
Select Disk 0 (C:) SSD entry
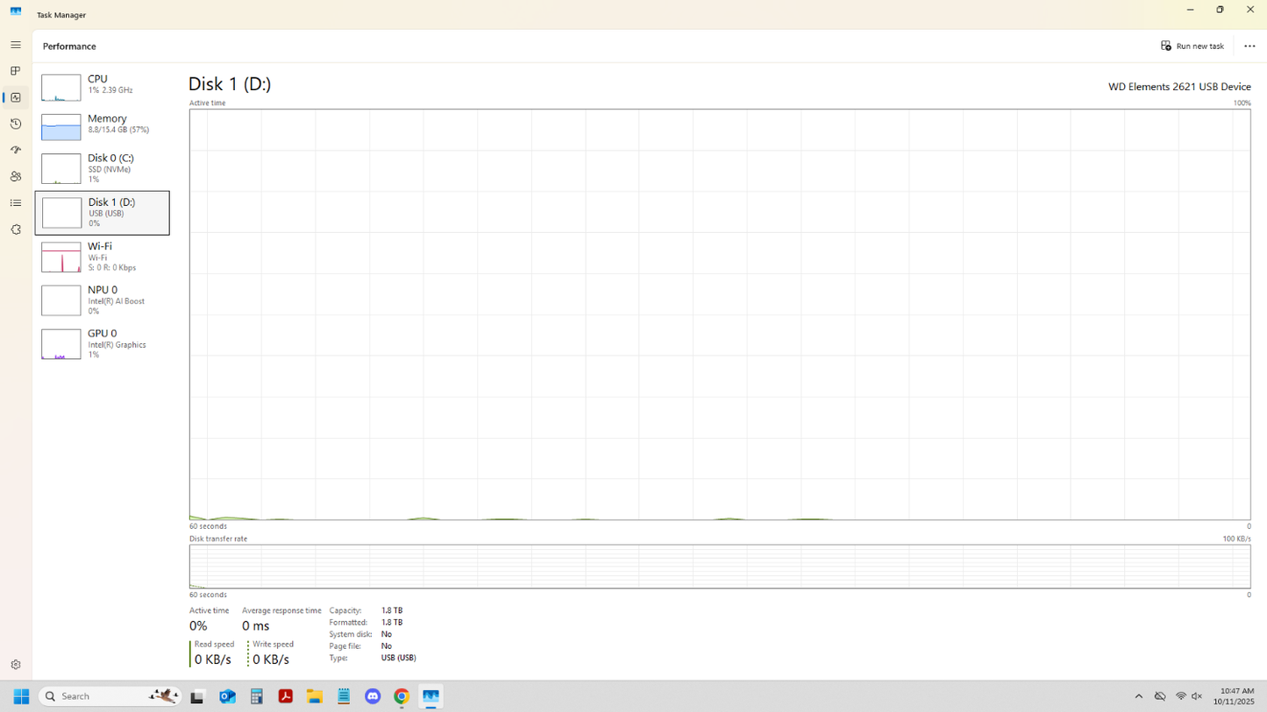coord(102,168)
